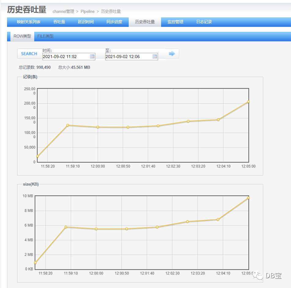Open the 延迟时间 tab

86,22
